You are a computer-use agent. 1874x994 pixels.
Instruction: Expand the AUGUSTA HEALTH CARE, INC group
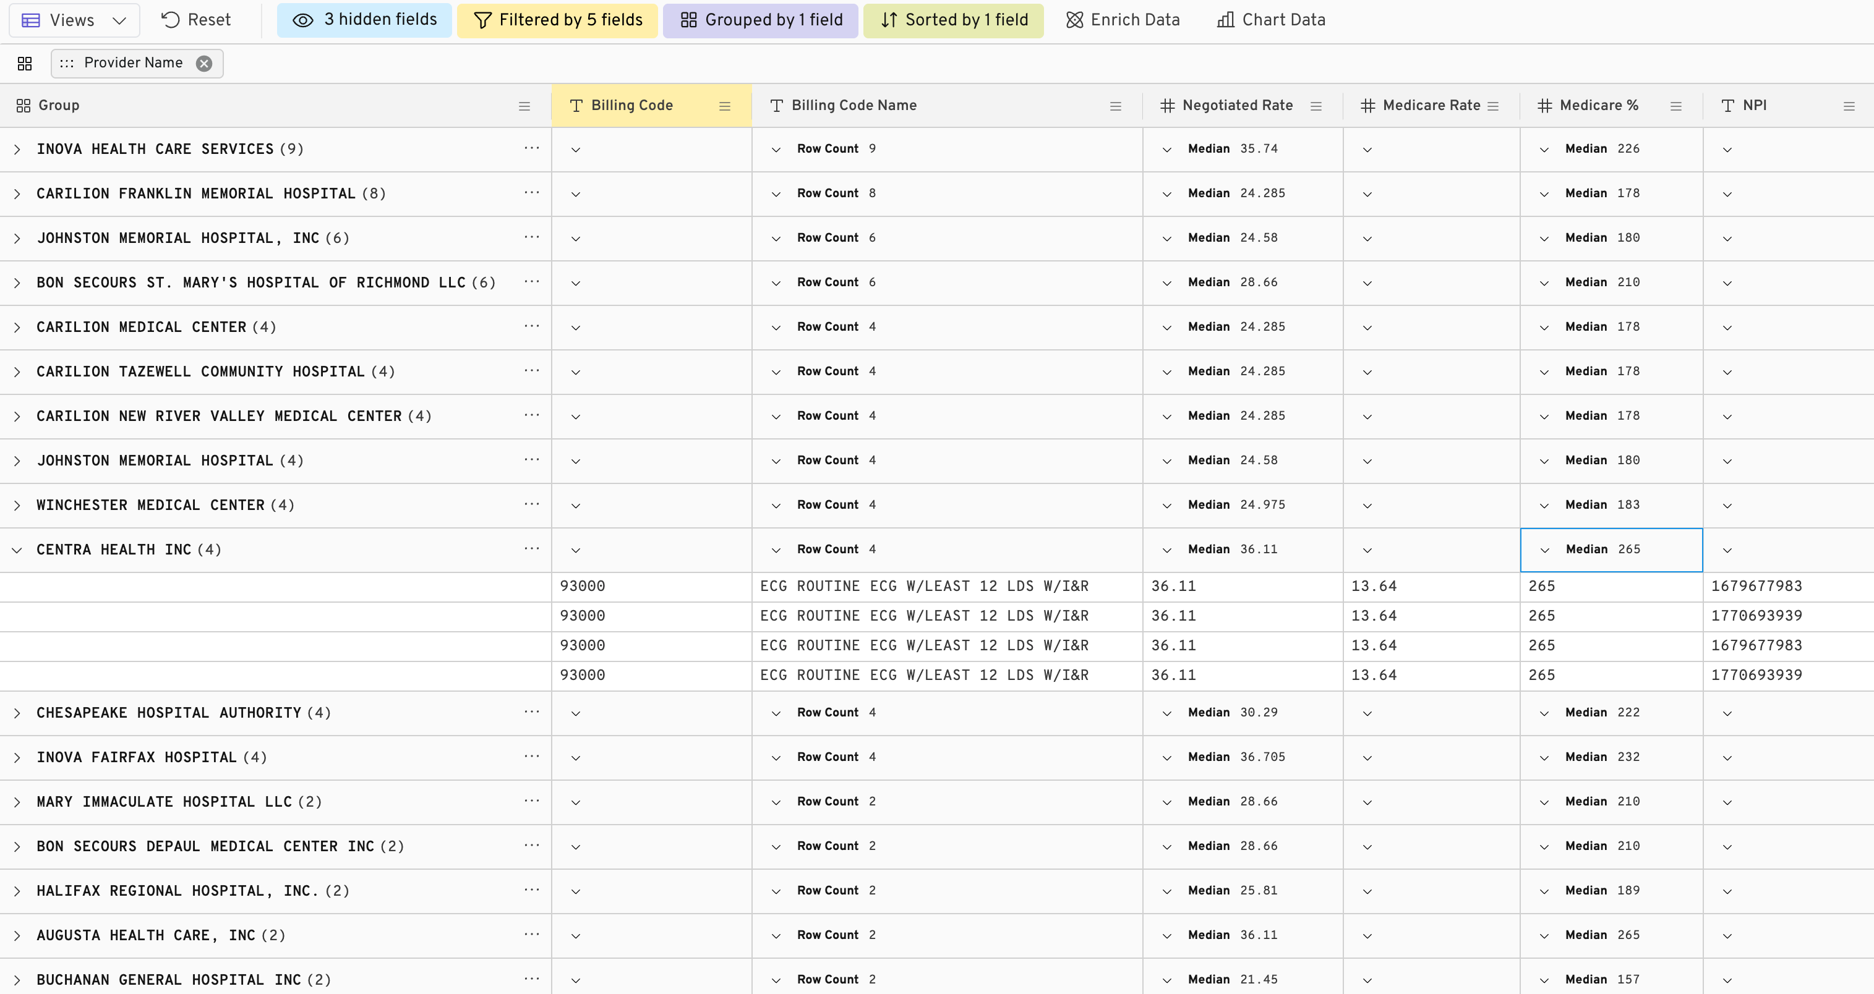(17, 936)
